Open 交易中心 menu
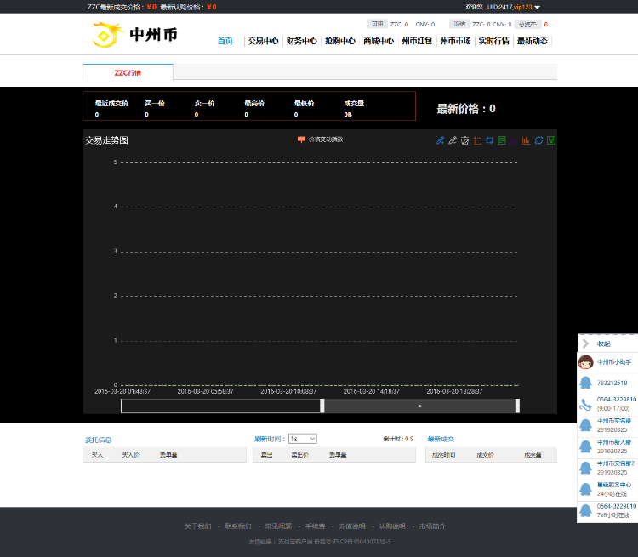Screen dimensions: 638x557 click(x=263, y=41)
